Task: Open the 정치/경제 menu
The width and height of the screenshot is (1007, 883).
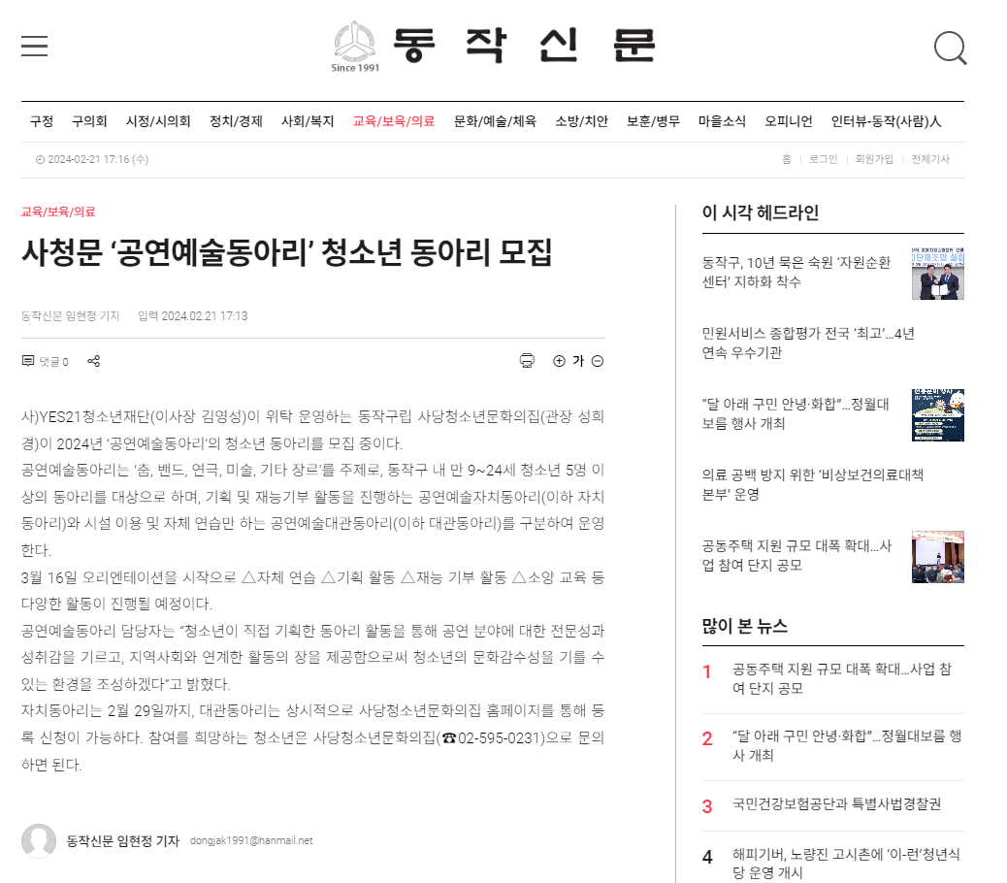Action: 236,121
